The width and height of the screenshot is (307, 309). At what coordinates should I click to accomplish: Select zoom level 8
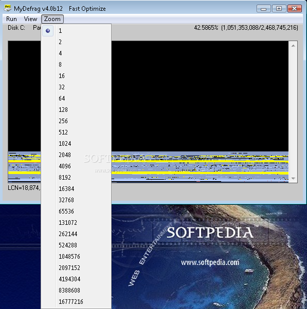(76, 65)
